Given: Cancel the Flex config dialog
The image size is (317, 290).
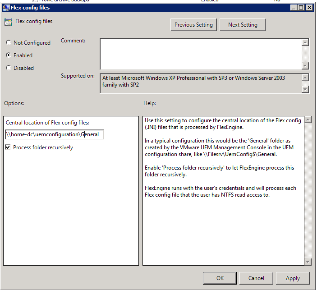Looking at the screenshot, I should click(x=256, y=278).
